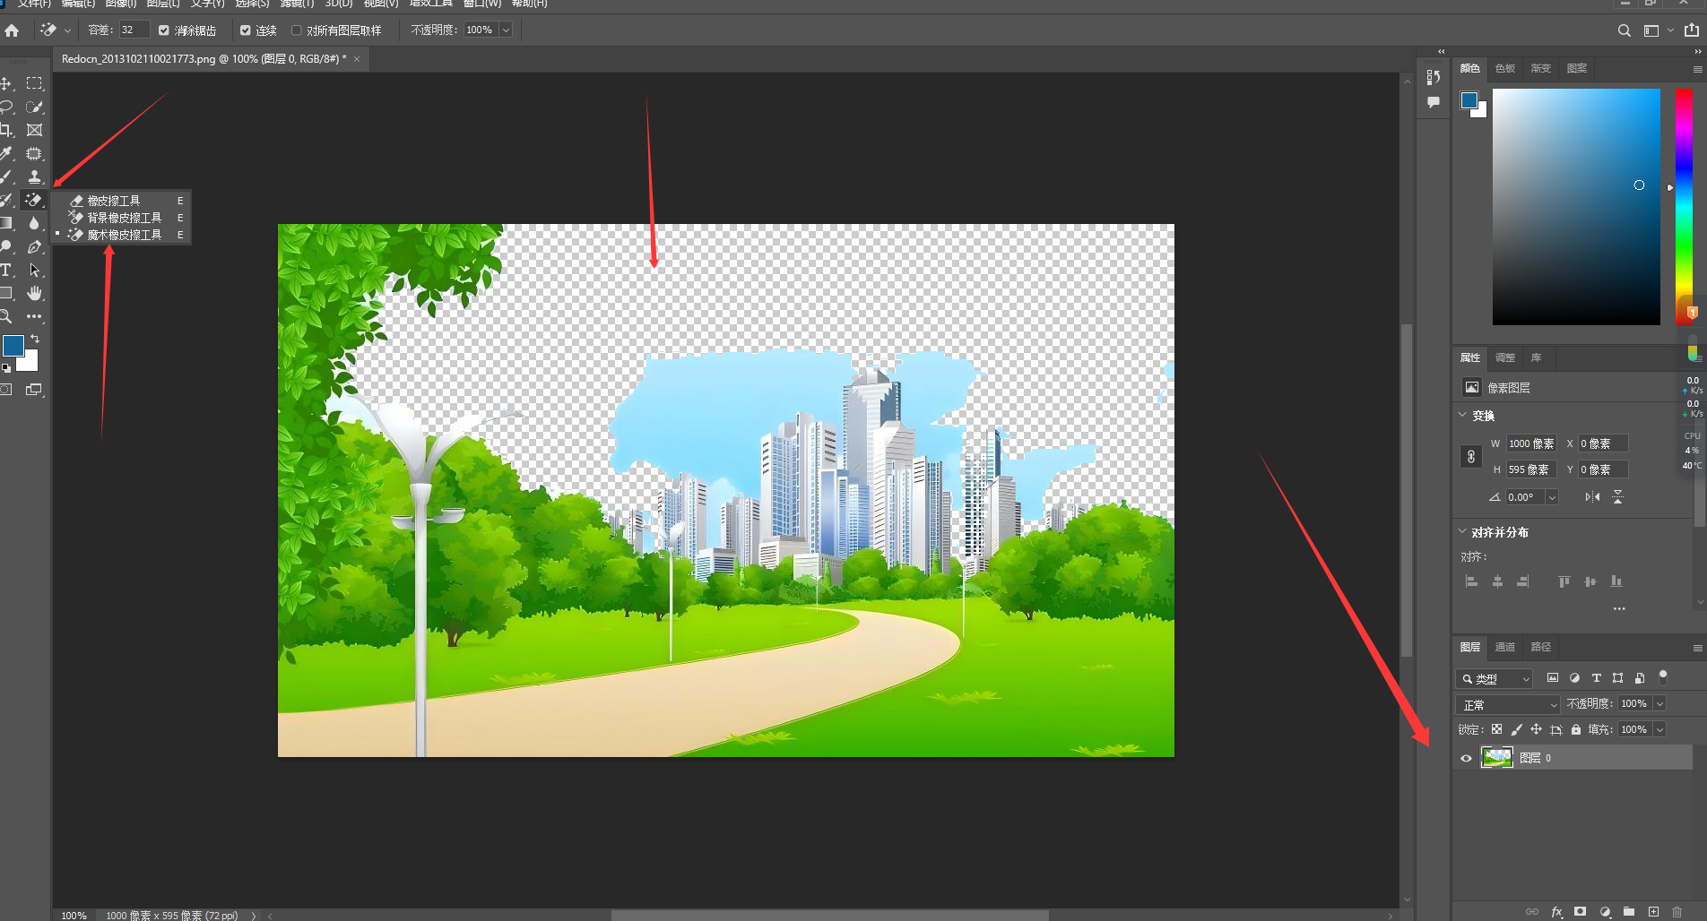The width and height of the screenshot is (1707, 921).
Task: Switch to the 路径 tab
Action: 1541,647
